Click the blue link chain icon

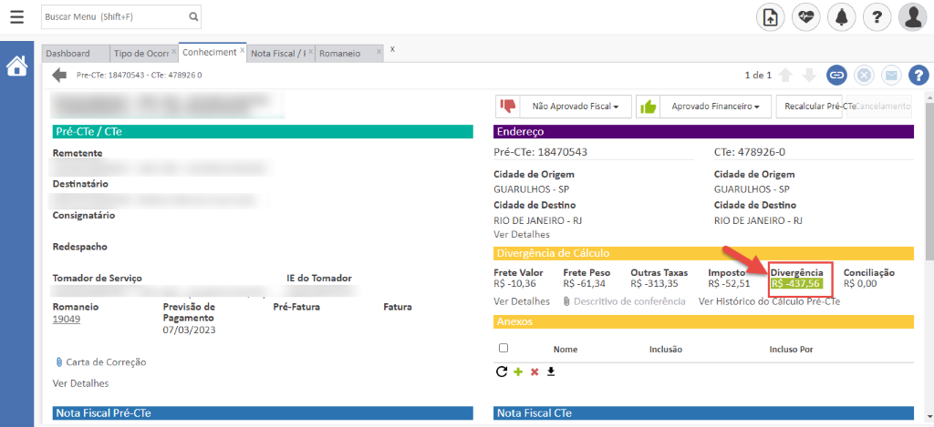tap(835, 75)
